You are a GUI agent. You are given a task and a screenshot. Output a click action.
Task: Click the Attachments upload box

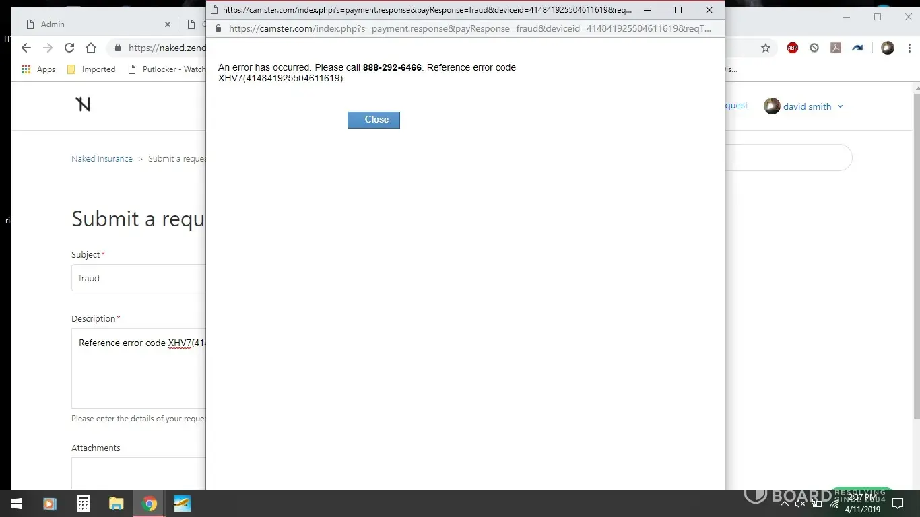[139, 473]
